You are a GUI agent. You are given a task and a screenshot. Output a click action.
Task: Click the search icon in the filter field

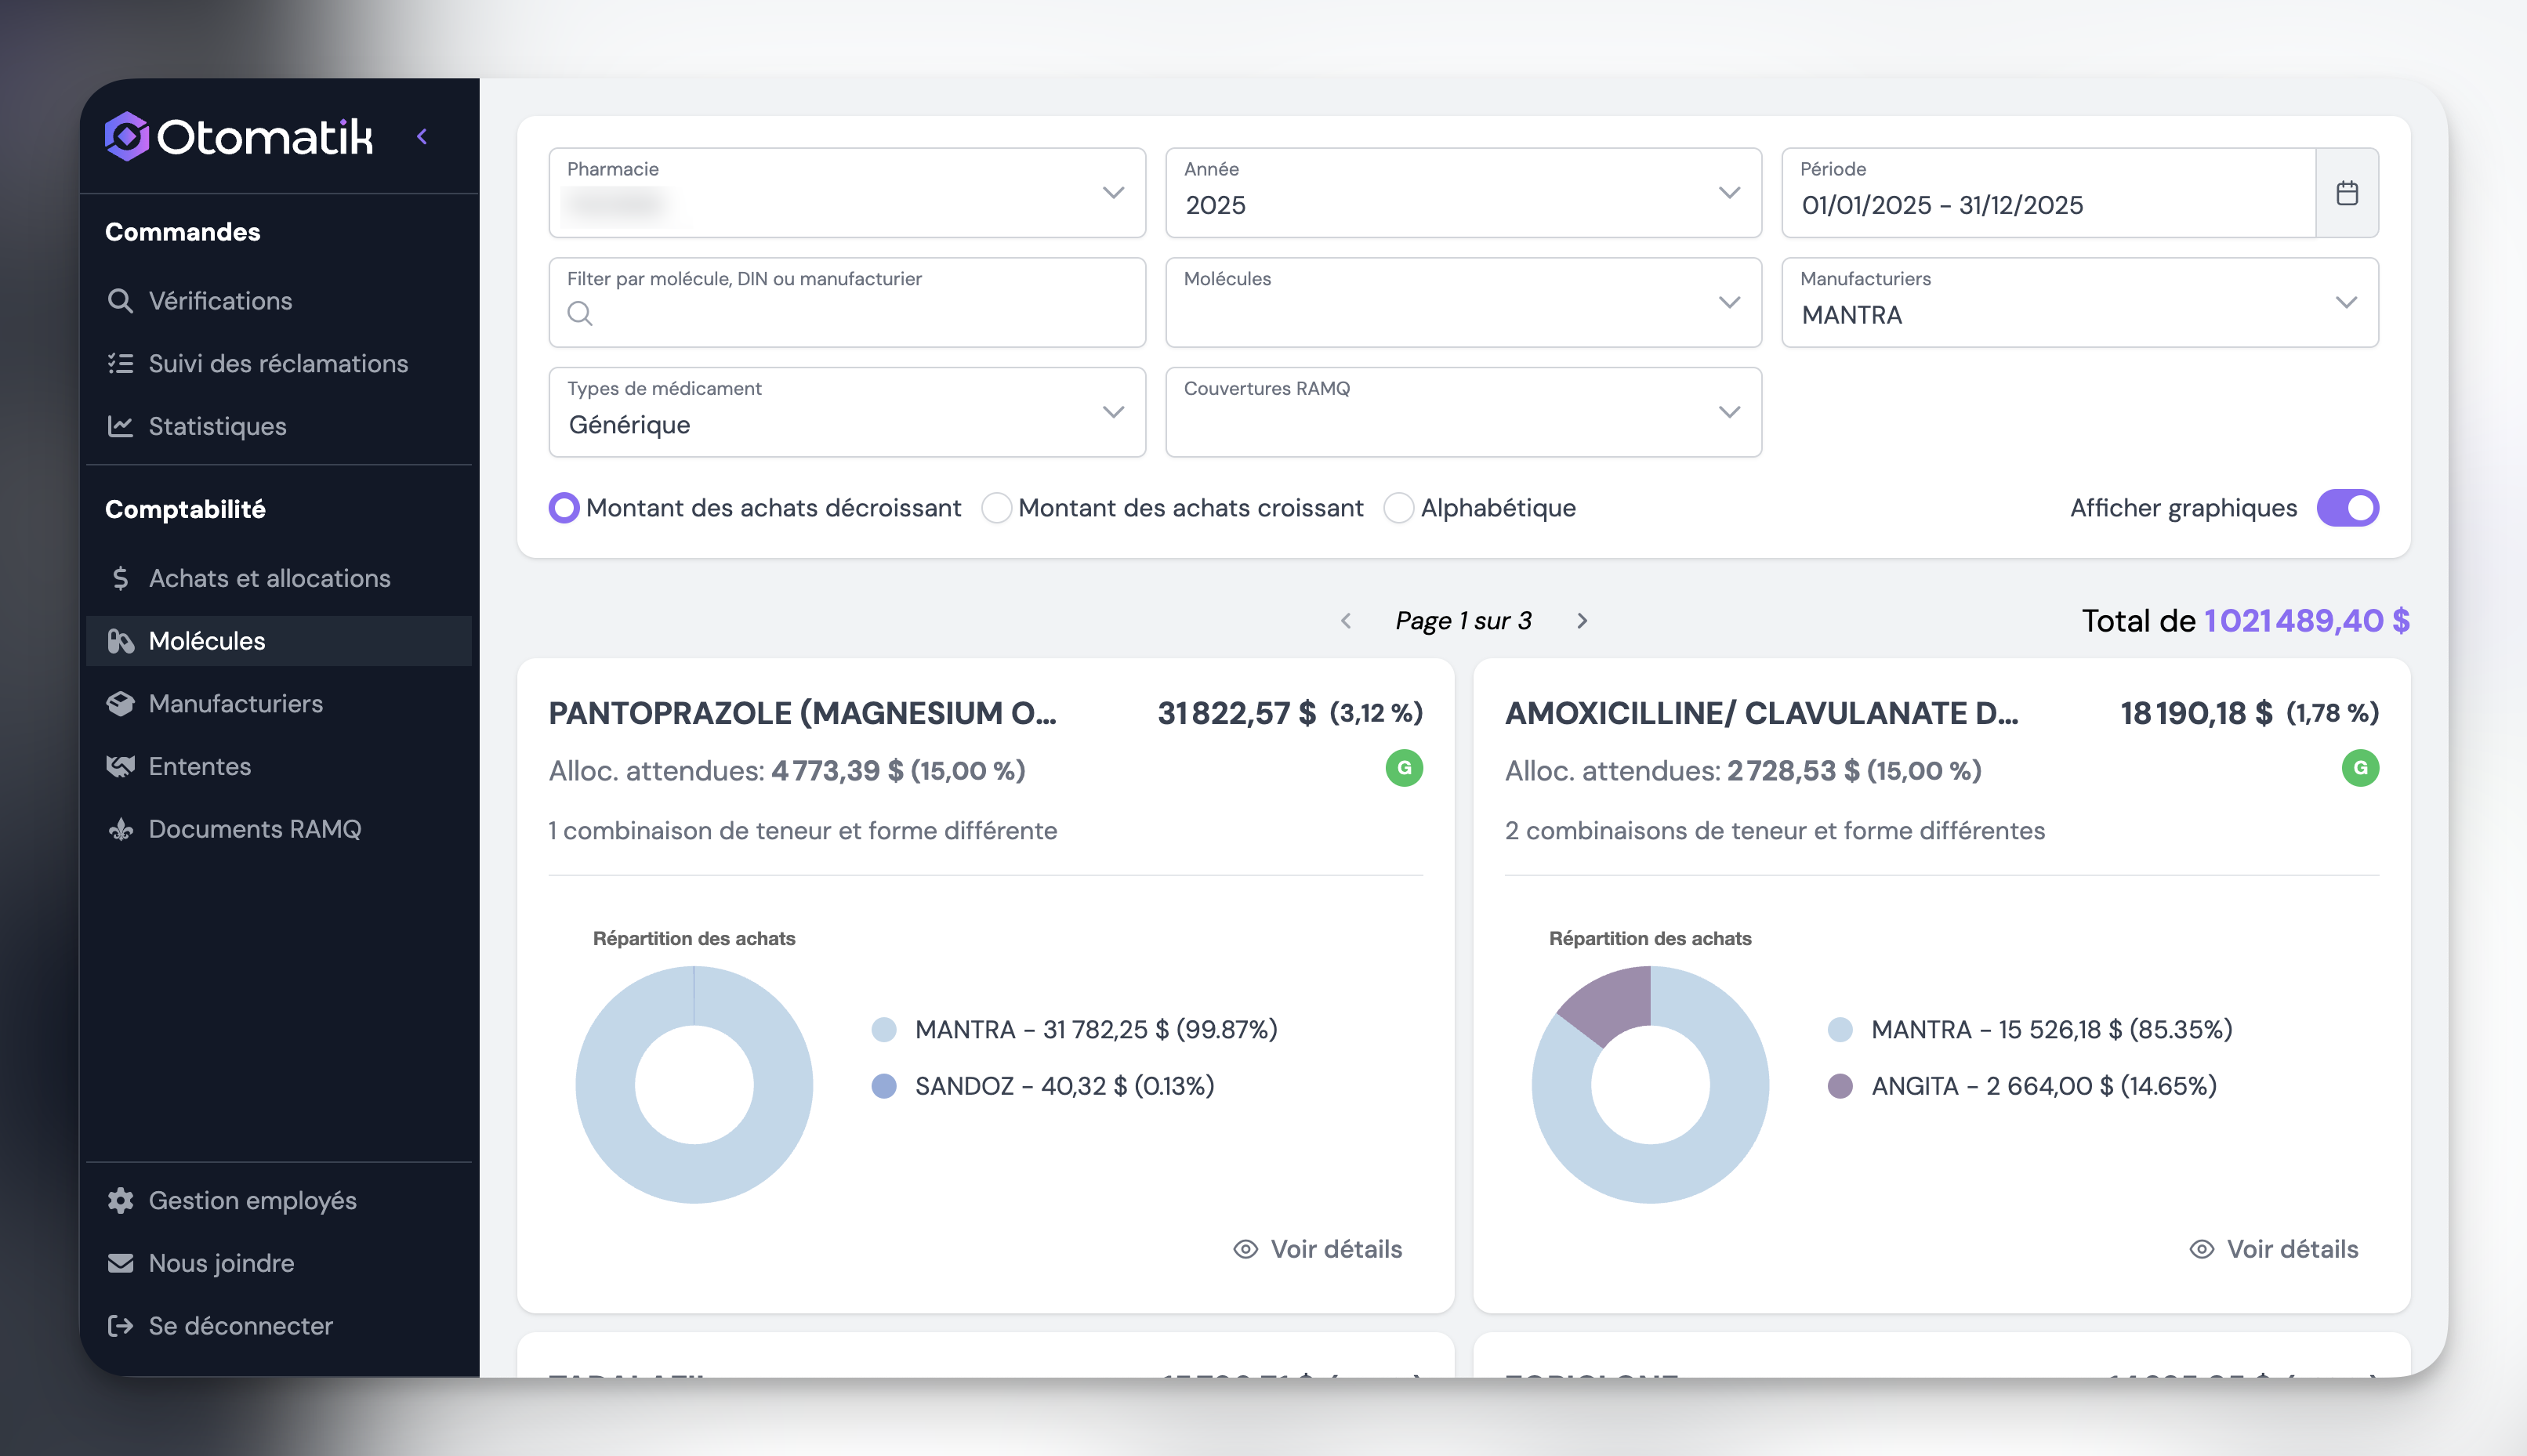tap(580, 314)
